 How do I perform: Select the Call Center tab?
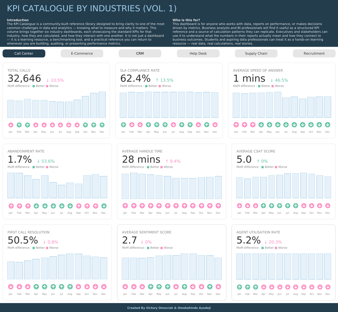[x=24, y=54]
